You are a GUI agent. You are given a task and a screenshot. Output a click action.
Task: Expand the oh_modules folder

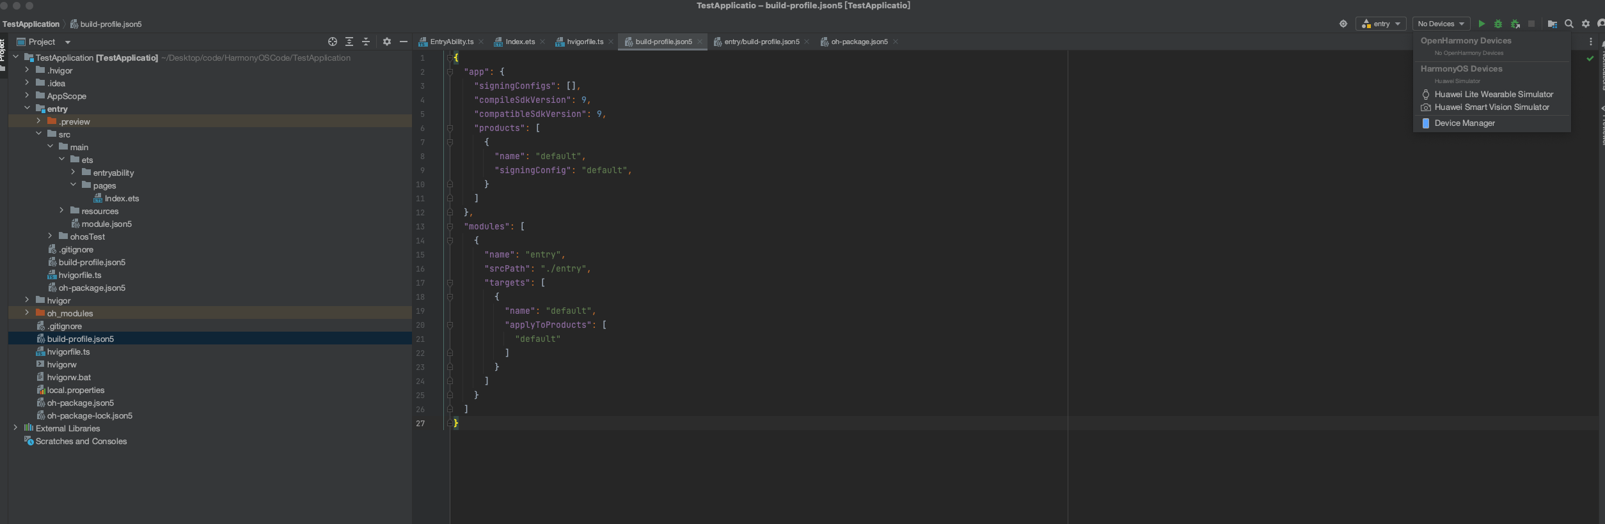click(27, 312)
